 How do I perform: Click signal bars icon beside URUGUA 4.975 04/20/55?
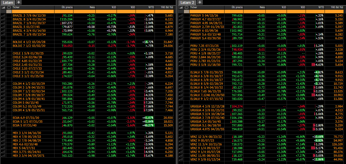pos(181,129)
